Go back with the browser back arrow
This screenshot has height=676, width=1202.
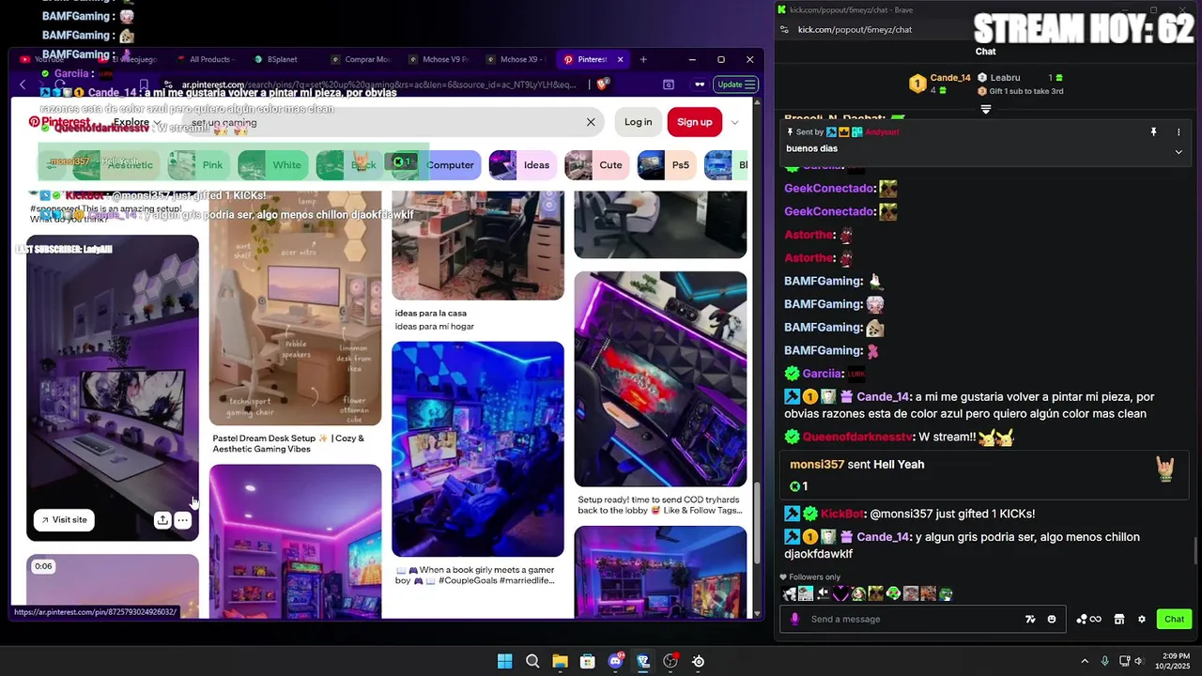coord(23,84)
